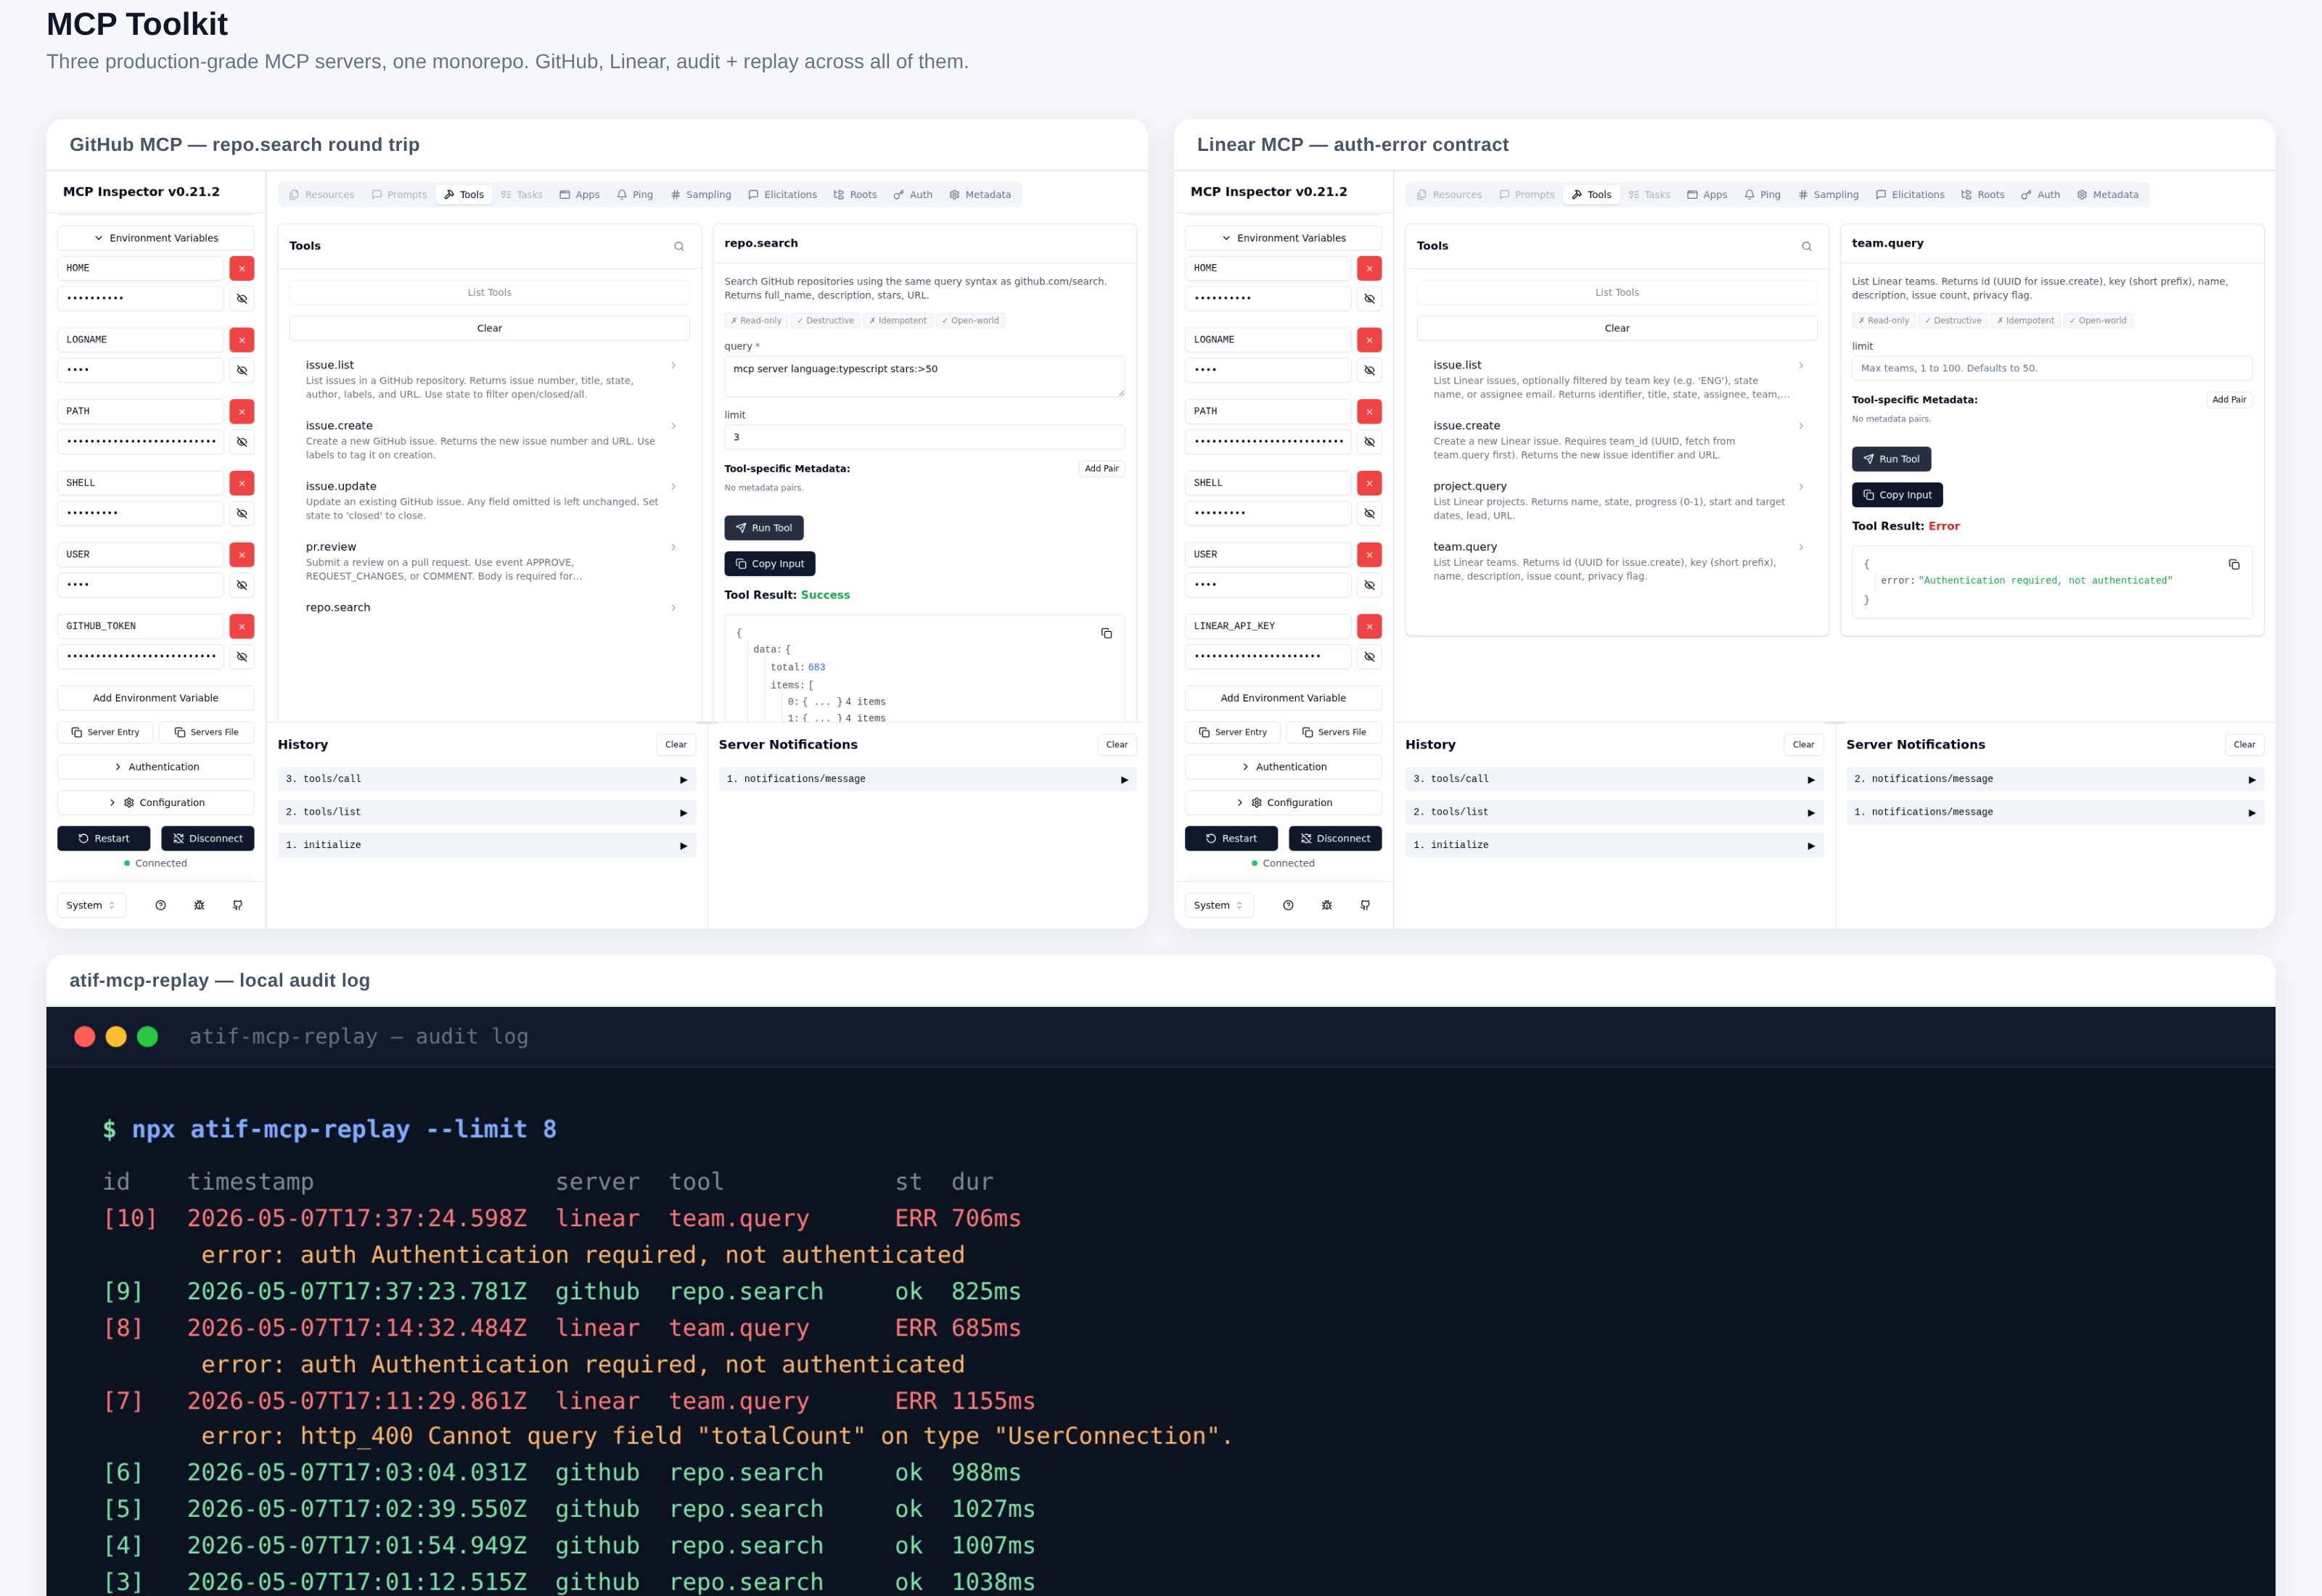Image resolution: width=2322 pixels, height=1596 pixels.
Task: Open bug report icon in Linear inspector footer
Action: 1326,905
